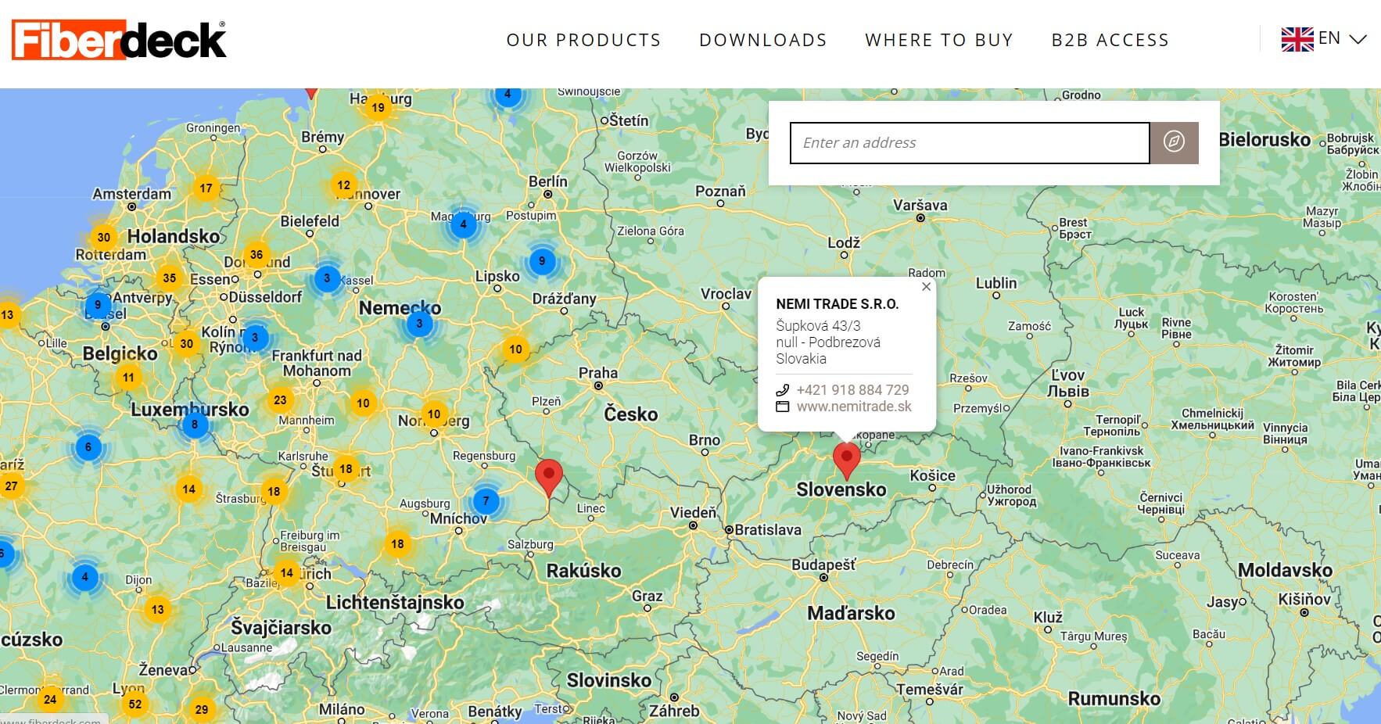Click the Budapešť city label
Image resolution: width=1381 pixels, height=724 pixels.
tap(823, 565)
